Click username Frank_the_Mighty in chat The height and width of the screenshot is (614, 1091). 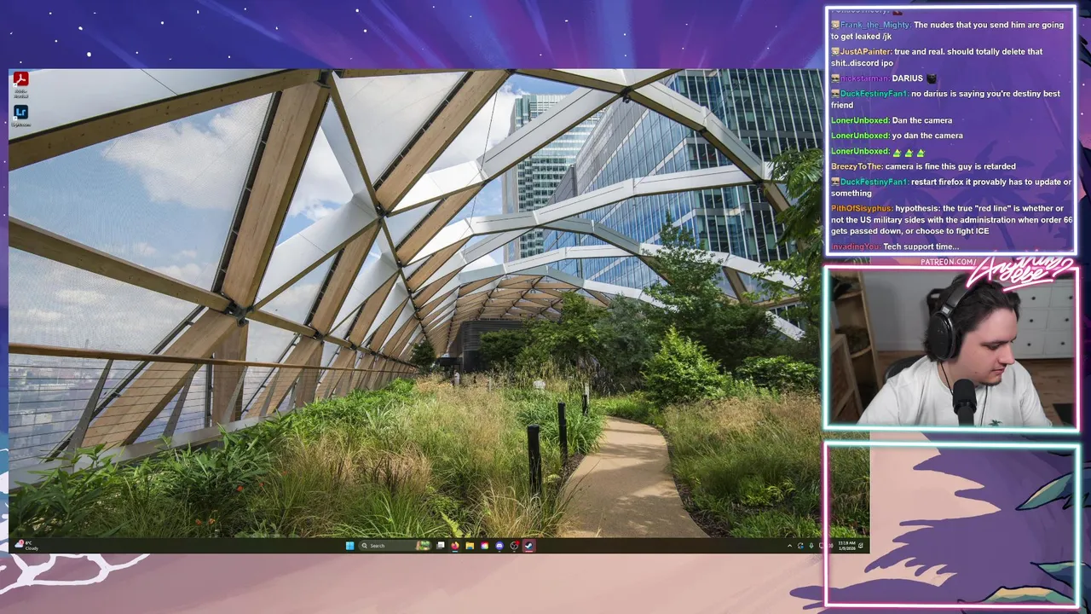(x=875, y=25)
